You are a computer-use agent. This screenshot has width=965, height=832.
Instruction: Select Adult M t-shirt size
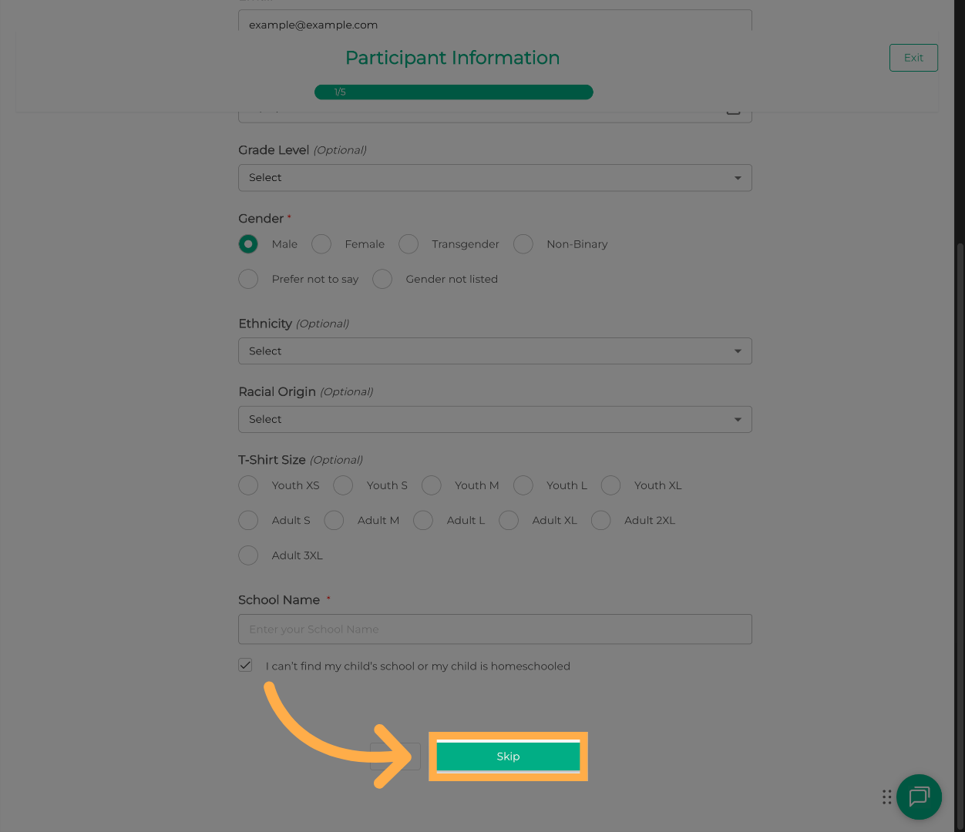(334, 521)
